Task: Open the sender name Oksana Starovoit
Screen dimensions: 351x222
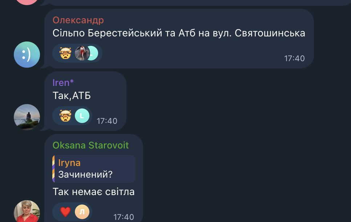Action: pyautogui.click(x=91, y=145)
